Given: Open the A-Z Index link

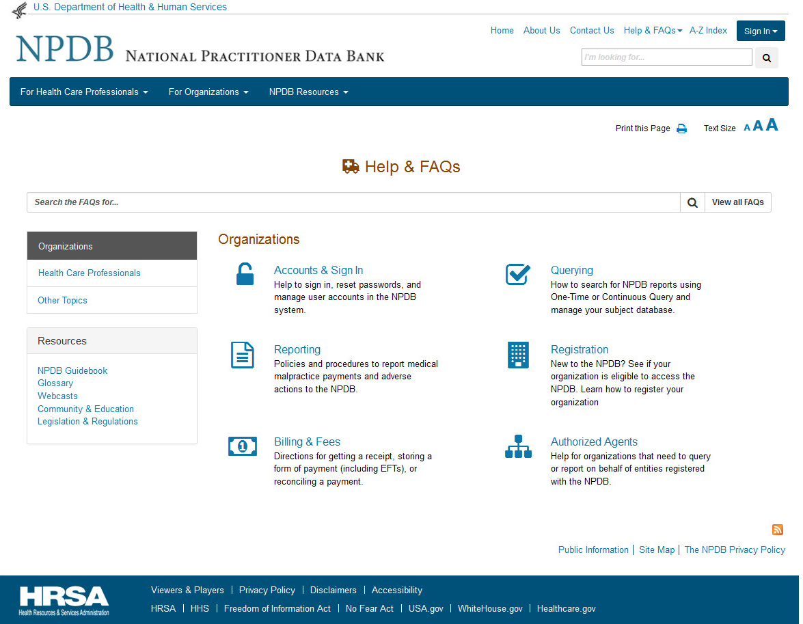Looking at the screenshot, I should pos(708,31).
